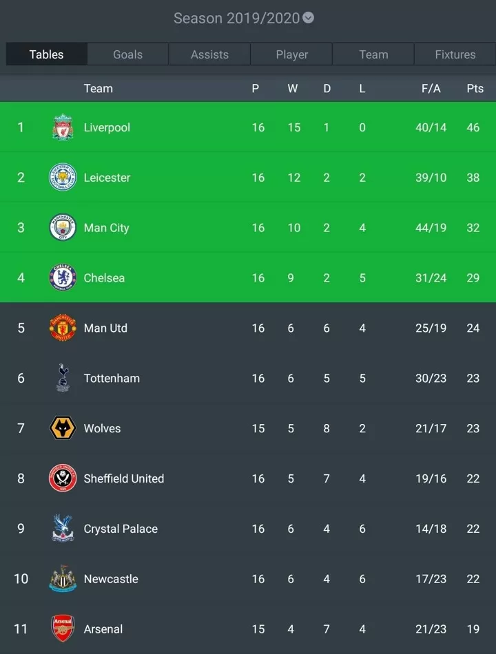Sort table by Pts column header
The height and width of the screenshot is (654, 496).
point(475,88)
